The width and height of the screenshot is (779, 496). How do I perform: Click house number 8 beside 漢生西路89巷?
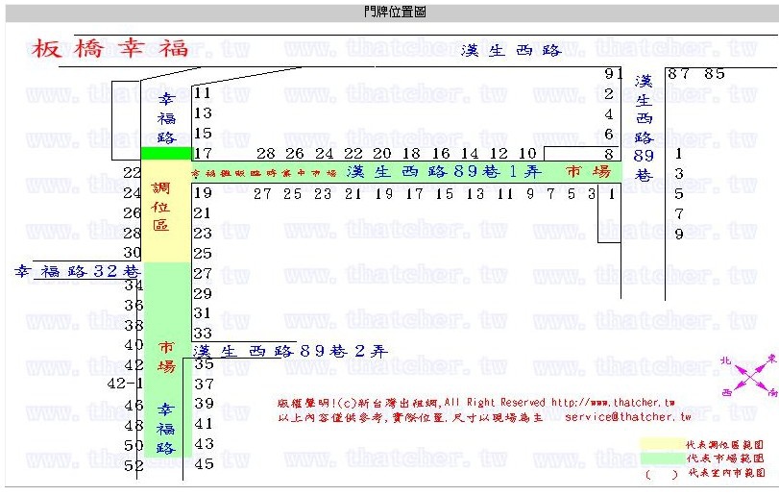(609, 154)
